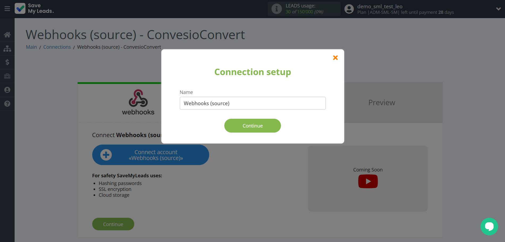Select the Preview step tab
Image resolution: width=505 pixels, height=242 pixels.
(382, 102)
